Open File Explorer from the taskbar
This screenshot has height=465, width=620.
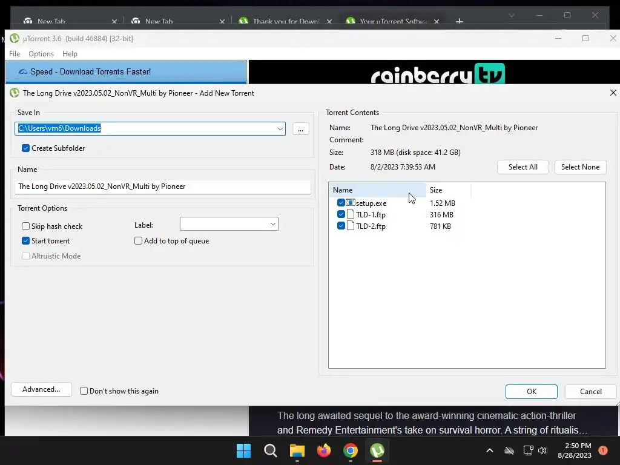coord(297,450)
